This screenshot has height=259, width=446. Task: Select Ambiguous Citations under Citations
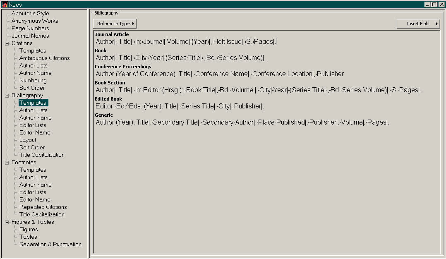point(43,58)
